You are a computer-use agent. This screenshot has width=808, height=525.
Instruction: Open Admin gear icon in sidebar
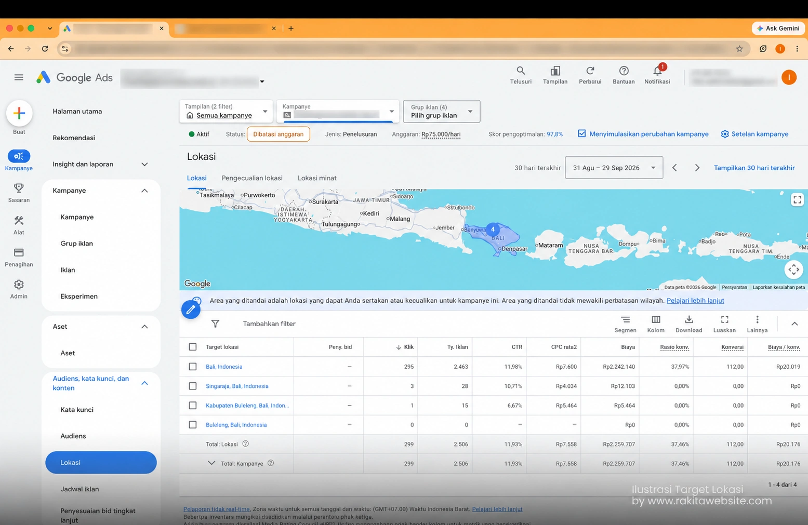[19, 285]
